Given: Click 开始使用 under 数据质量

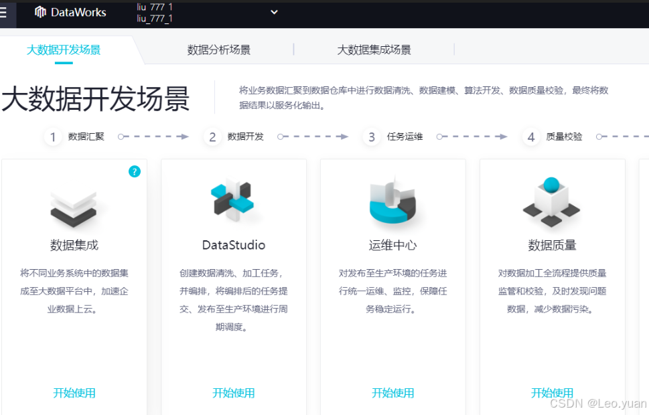Looking at the screenshot, I should click(552, 393).
